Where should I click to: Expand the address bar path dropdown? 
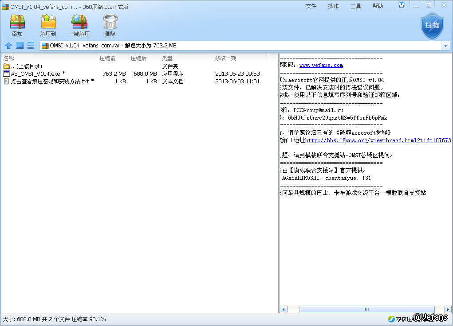tap(445, 46)
